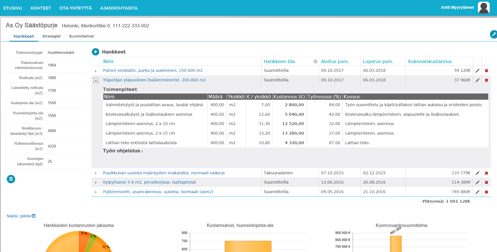Viewport: 497px width, 252px height.
Task: Select Valmistelutyöt ja puulattian avaus row name
Action: click(x=154, y=105)
